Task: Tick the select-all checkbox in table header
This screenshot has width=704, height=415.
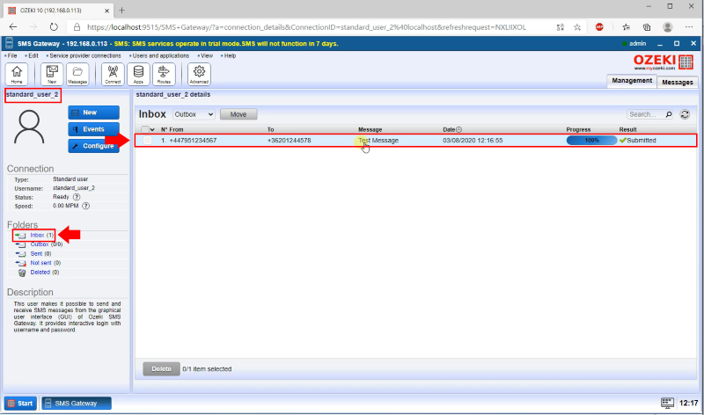Action: [145, 129]
